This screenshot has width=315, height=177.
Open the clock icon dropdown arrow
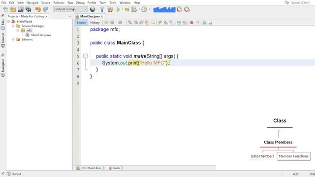[x=149, y=9]
